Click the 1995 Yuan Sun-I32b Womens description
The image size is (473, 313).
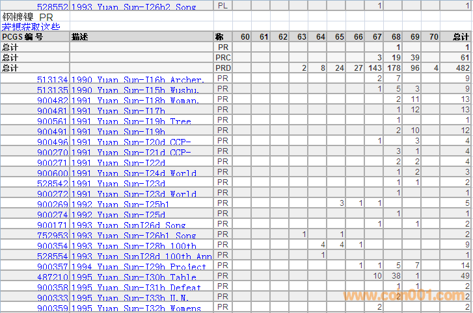[x=135, y=308]
